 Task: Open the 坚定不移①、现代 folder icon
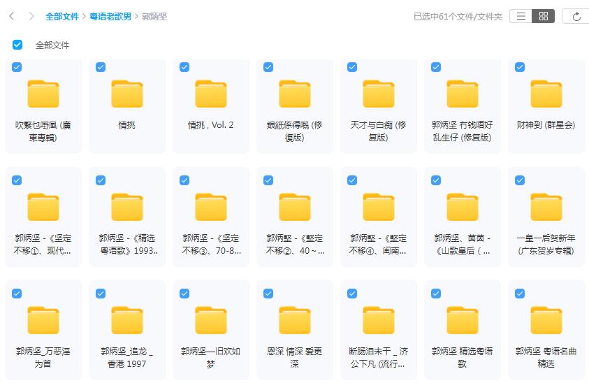(x=43, y=207)
